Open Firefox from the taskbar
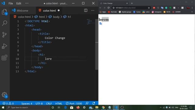The image size is (195, 110). 78,107
